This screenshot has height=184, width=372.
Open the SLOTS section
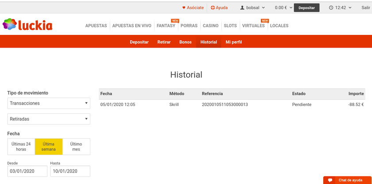pyautogui.click(x=230, y=26)
